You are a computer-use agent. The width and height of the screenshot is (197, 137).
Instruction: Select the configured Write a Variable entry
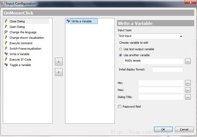click(84, 21)
